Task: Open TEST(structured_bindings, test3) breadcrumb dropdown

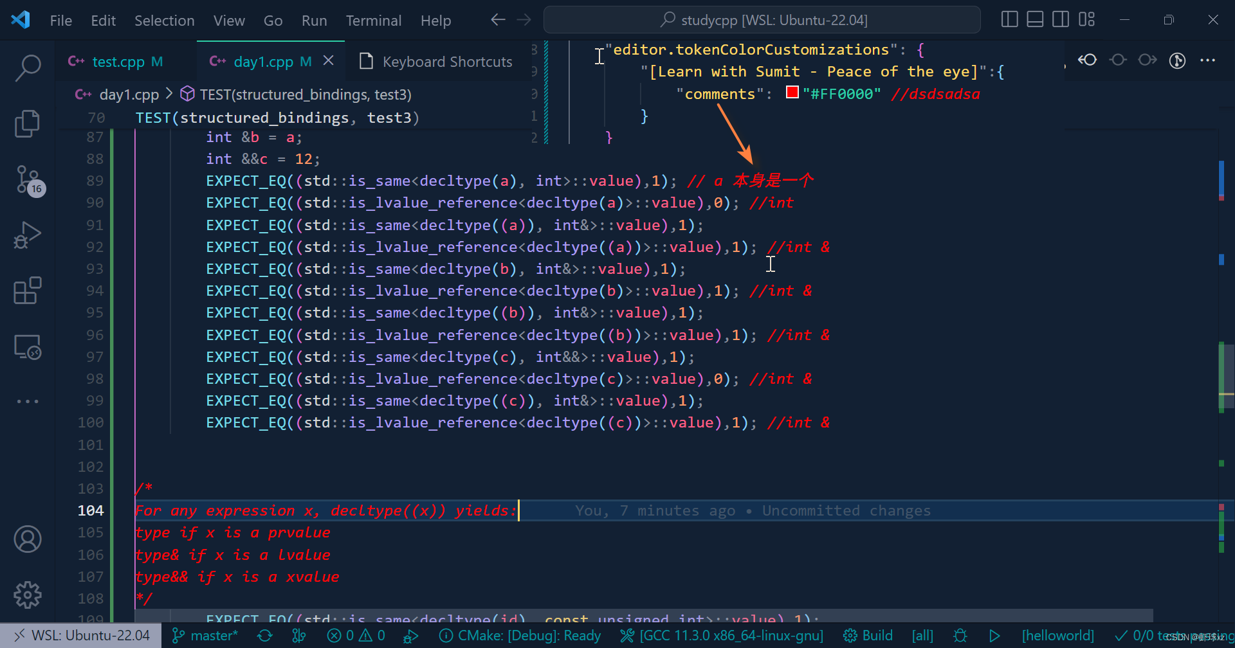Action: 296,94
